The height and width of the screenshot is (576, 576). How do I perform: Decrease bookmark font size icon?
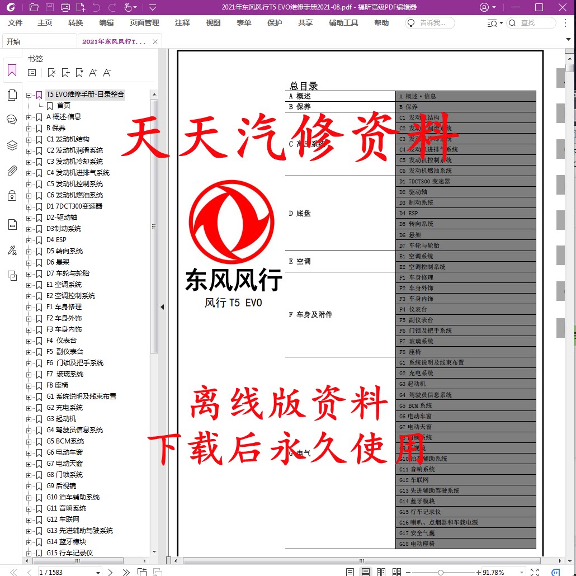click(x=107, y=73)
